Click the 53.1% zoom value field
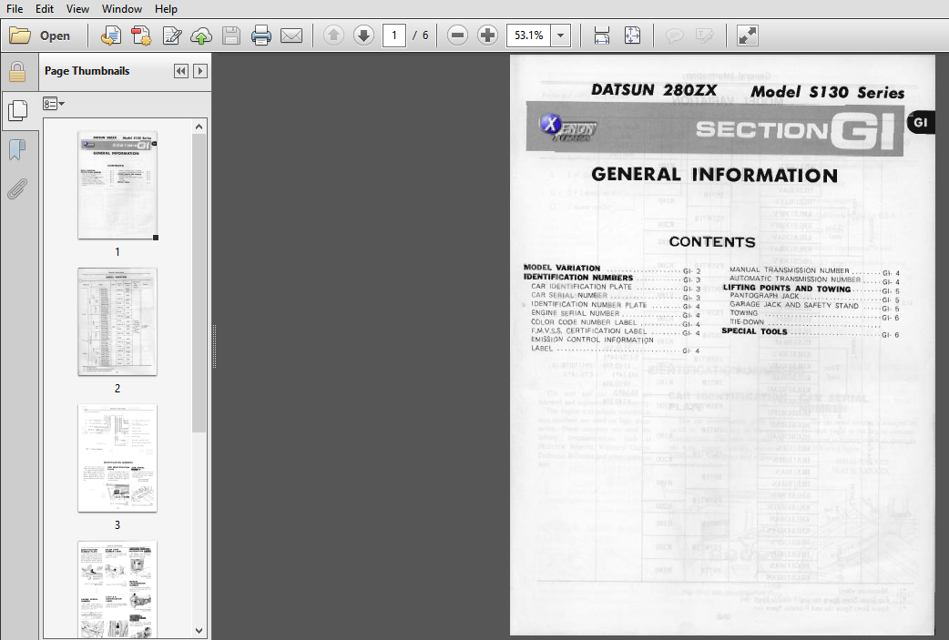 529,36
